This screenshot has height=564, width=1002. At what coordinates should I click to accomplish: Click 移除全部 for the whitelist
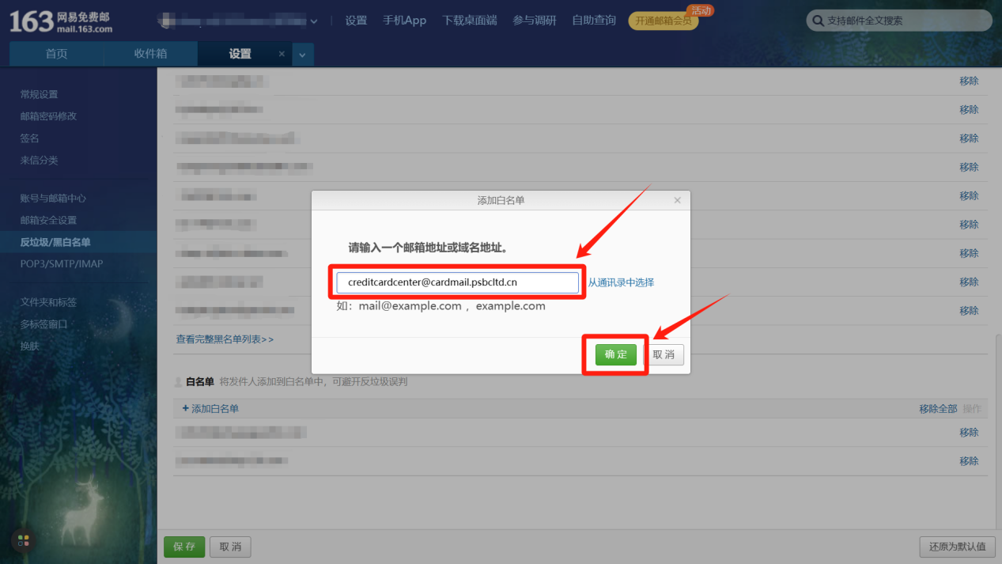938,409
